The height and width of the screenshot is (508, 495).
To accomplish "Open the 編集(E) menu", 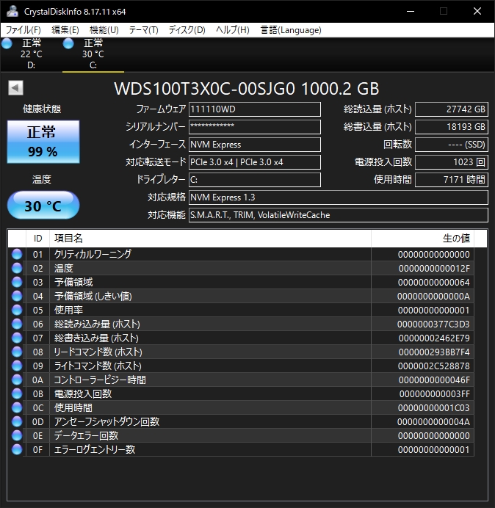I will pos(65,30).
